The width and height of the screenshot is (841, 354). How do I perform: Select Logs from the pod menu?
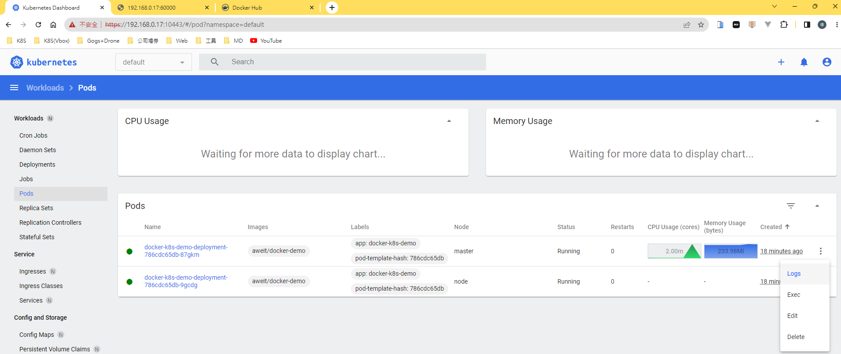click(805, 274)
